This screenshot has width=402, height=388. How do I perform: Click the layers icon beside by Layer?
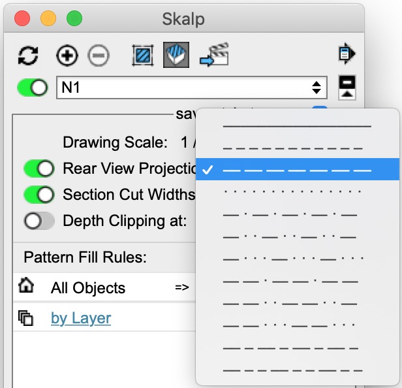point(26,318)
